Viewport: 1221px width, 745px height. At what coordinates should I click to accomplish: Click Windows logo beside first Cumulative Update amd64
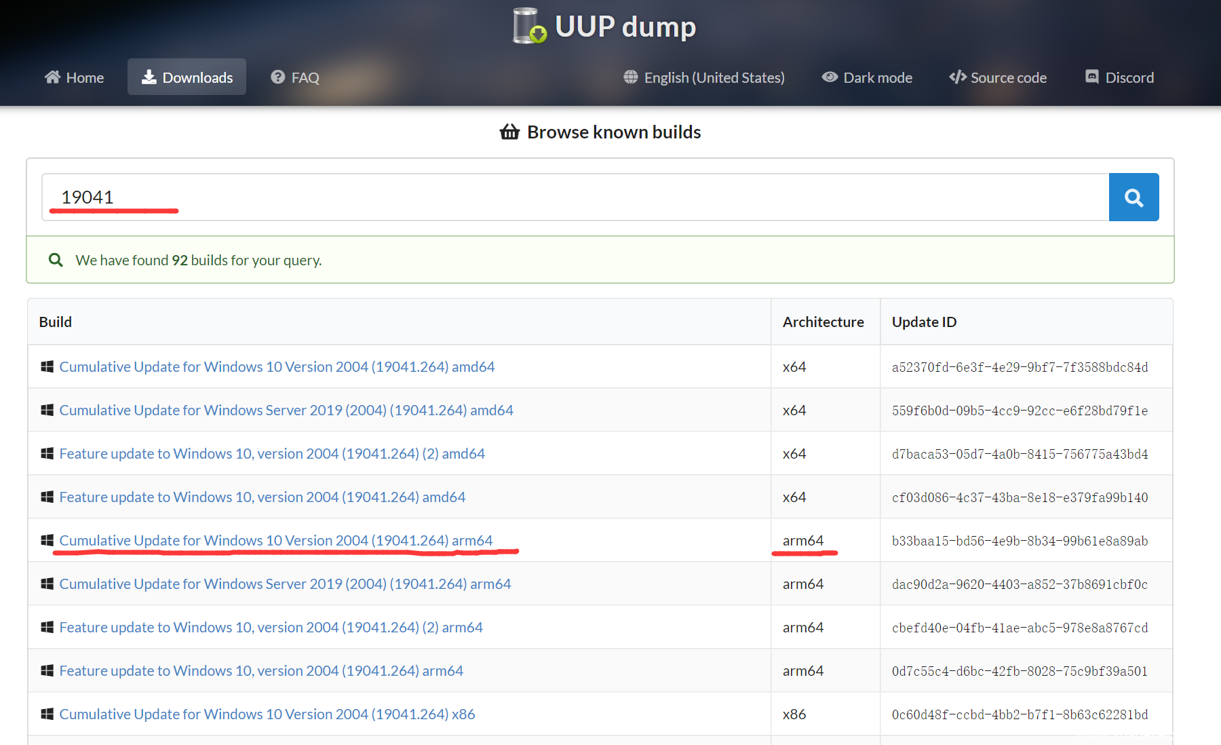pos(47,367)
